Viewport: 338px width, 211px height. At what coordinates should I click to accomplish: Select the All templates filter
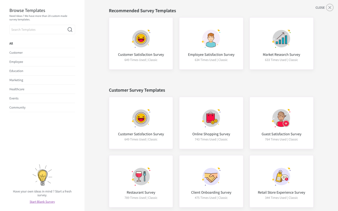click(11, 43)
